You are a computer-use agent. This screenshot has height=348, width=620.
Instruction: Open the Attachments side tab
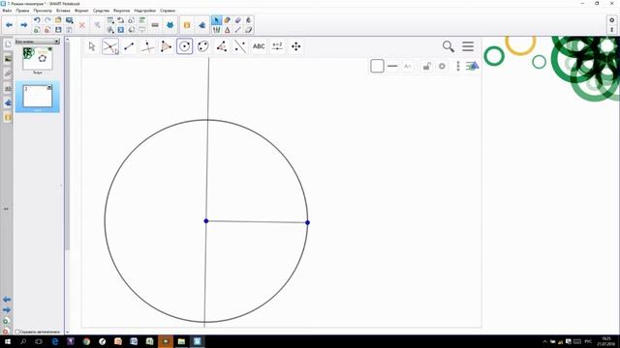[x=8, y=73]
